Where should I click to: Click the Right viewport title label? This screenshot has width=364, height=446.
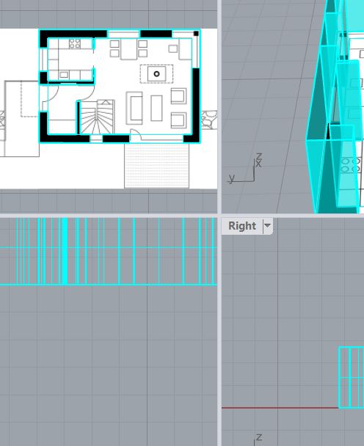coord(242,226)
